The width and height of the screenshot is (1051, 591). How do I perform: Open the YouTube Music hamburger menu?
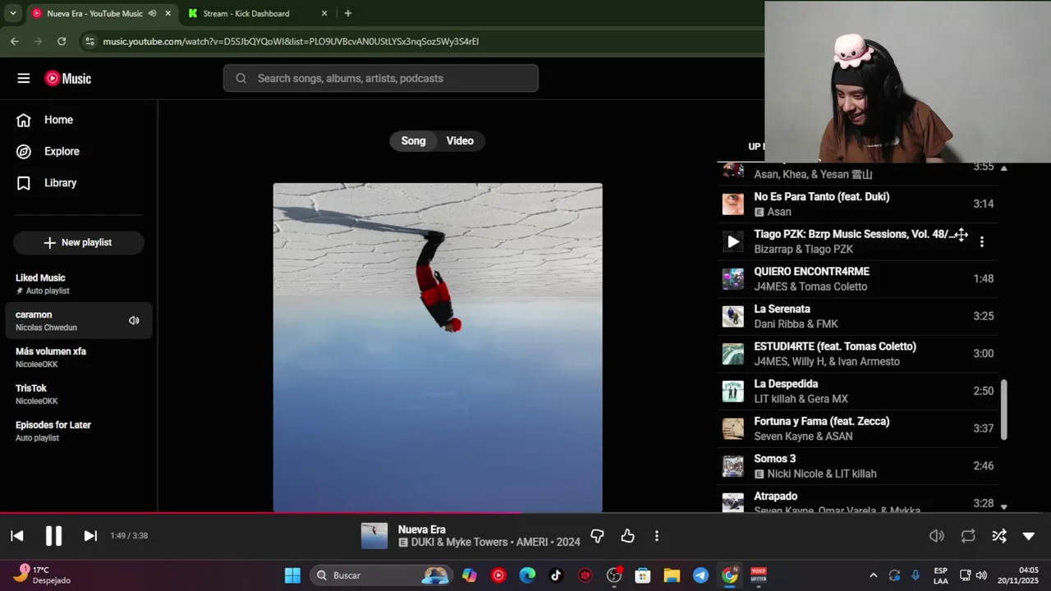tap(23, 78)
